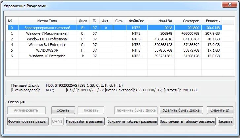240x138 pixels.
Task: Click sector count 436000768
Action: point(190,33)
